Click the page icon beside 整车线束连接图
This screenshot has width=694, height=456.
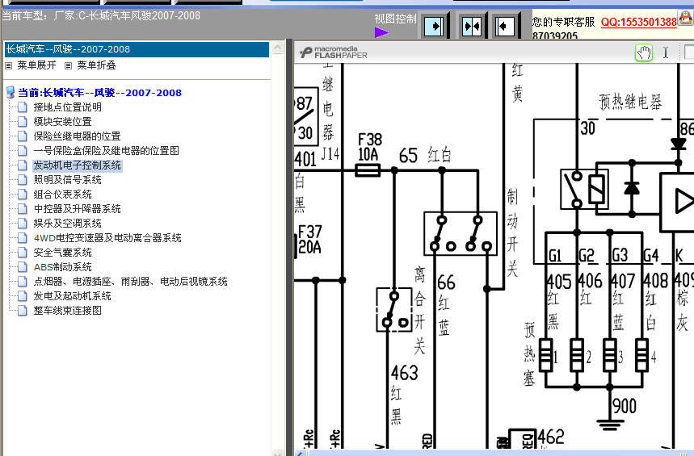23,311
